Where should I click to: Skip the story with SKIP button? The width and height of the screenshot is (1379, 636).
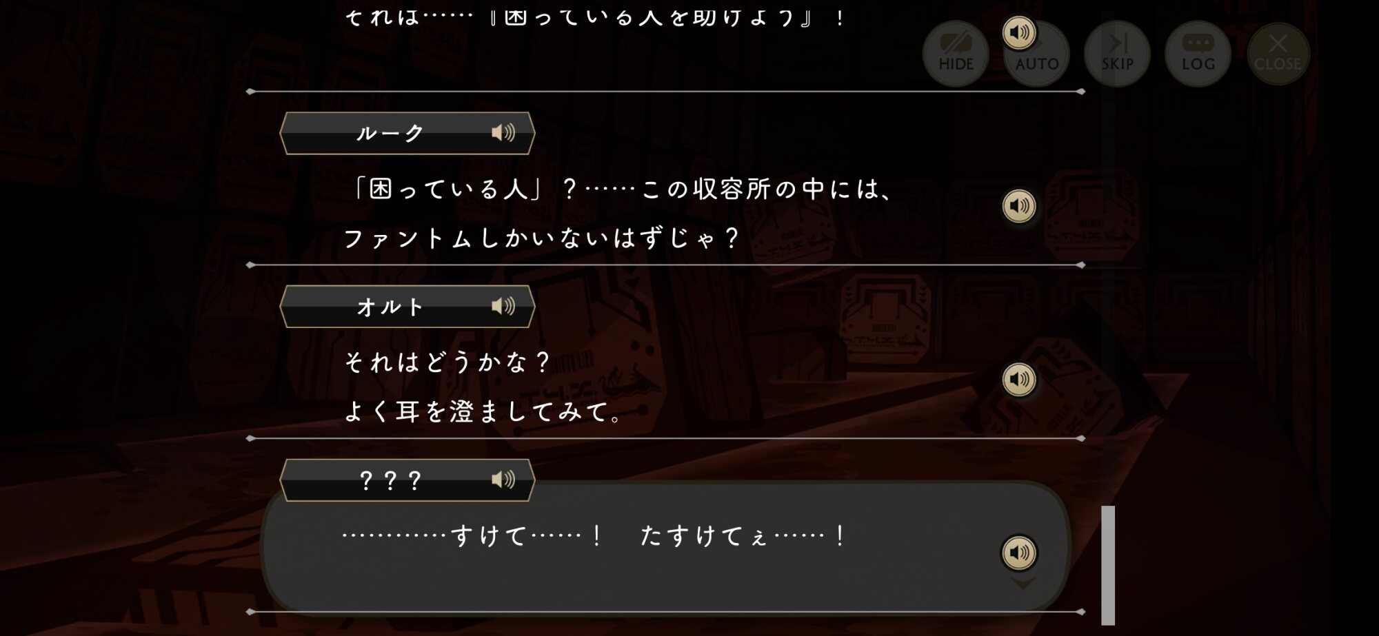coord(1117,54)
